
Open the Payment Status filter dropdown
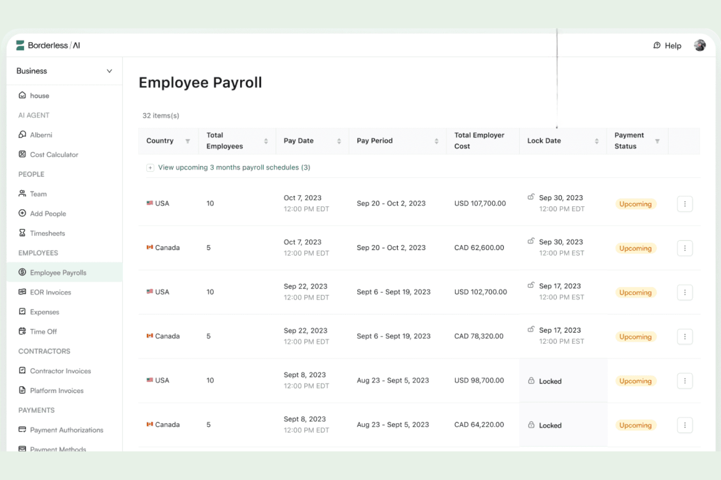pos(658,141)
